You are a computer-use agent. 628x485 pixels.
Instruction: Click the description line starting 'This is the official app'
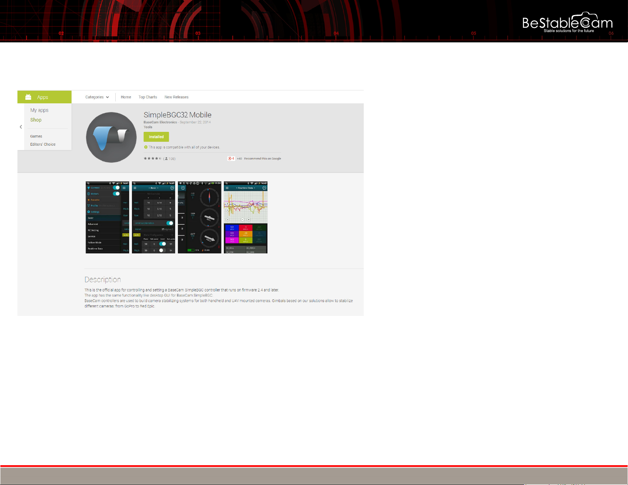[x=181, y=290]
